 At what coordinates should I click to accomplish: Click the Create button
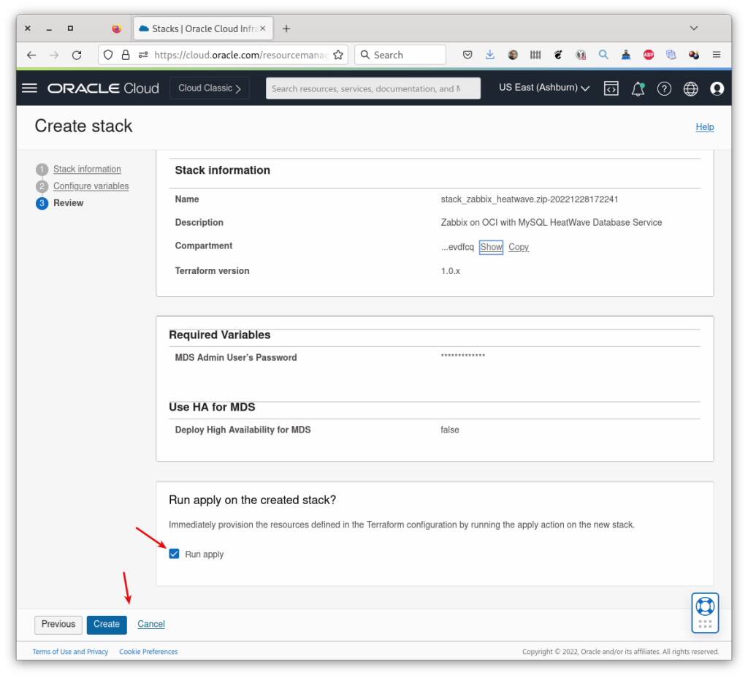[107, 624]
